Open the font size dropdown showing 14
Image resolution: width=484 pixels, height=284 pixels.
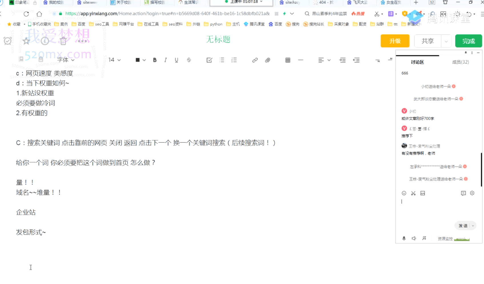114,60
